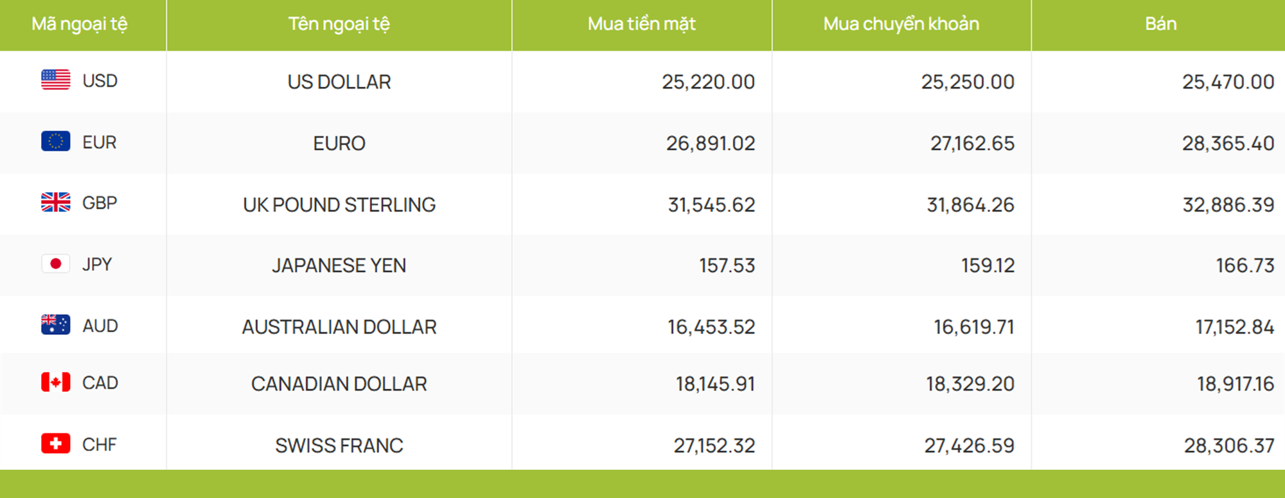
Task: Select the UK flag icon
Action: click(x=56, y=202)
